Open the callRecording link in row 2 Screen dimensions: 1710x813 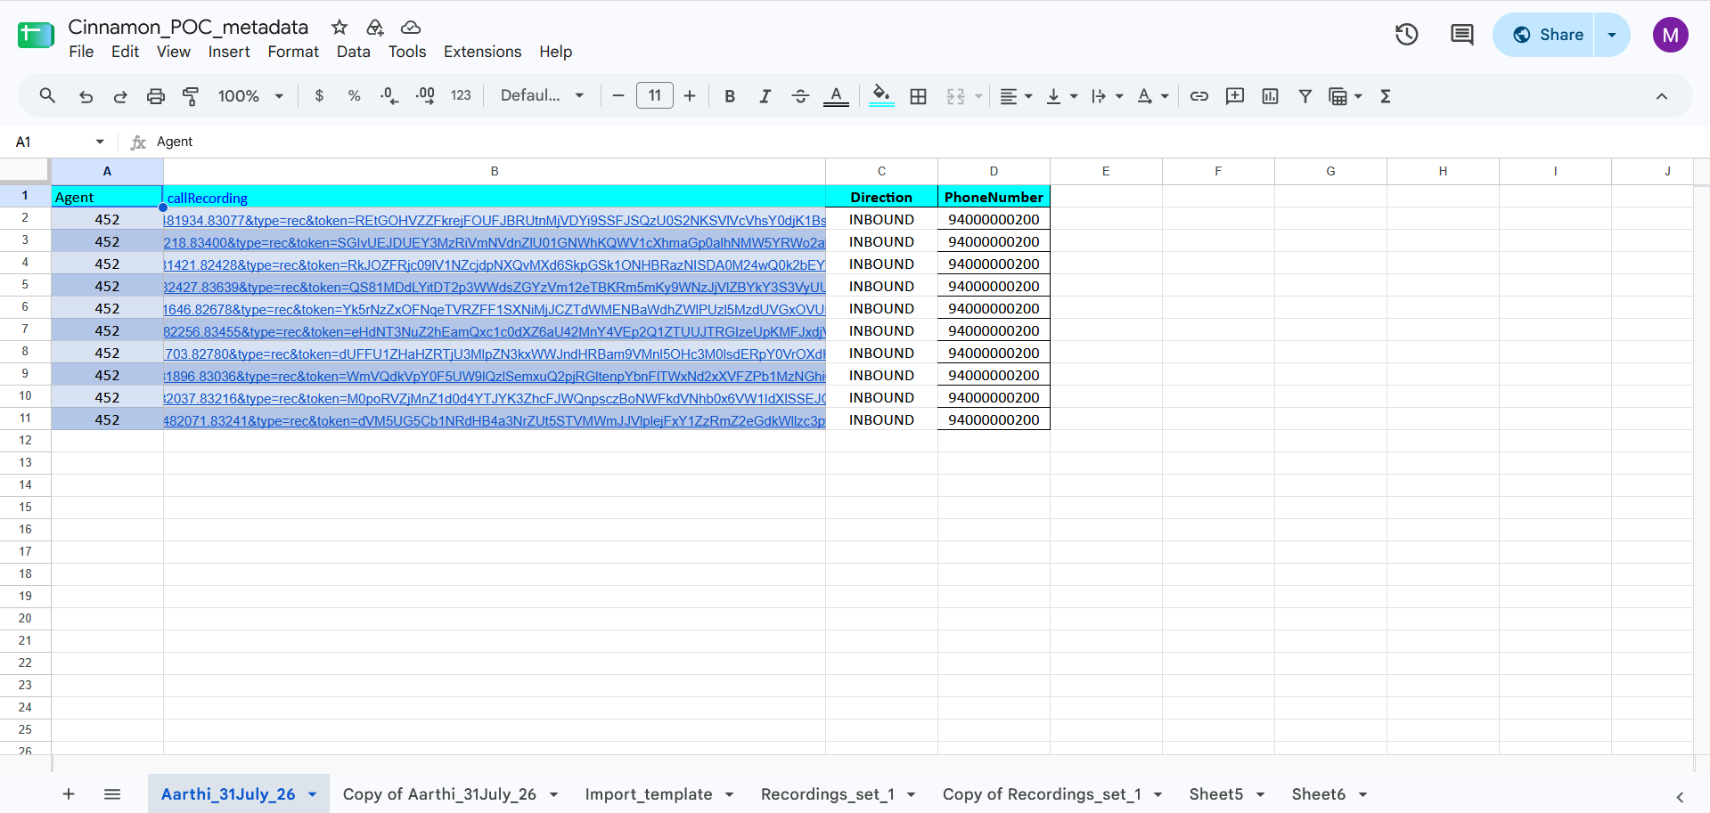pyautogui.click(x=495, y=220)
